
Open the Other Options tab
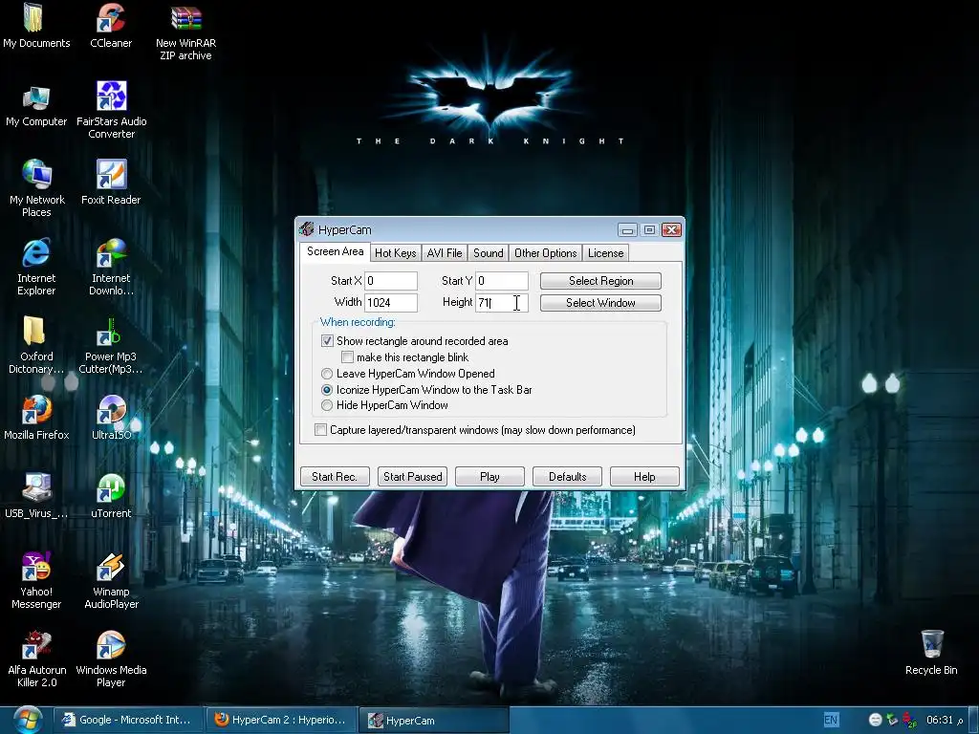click(x=545, y=252)
